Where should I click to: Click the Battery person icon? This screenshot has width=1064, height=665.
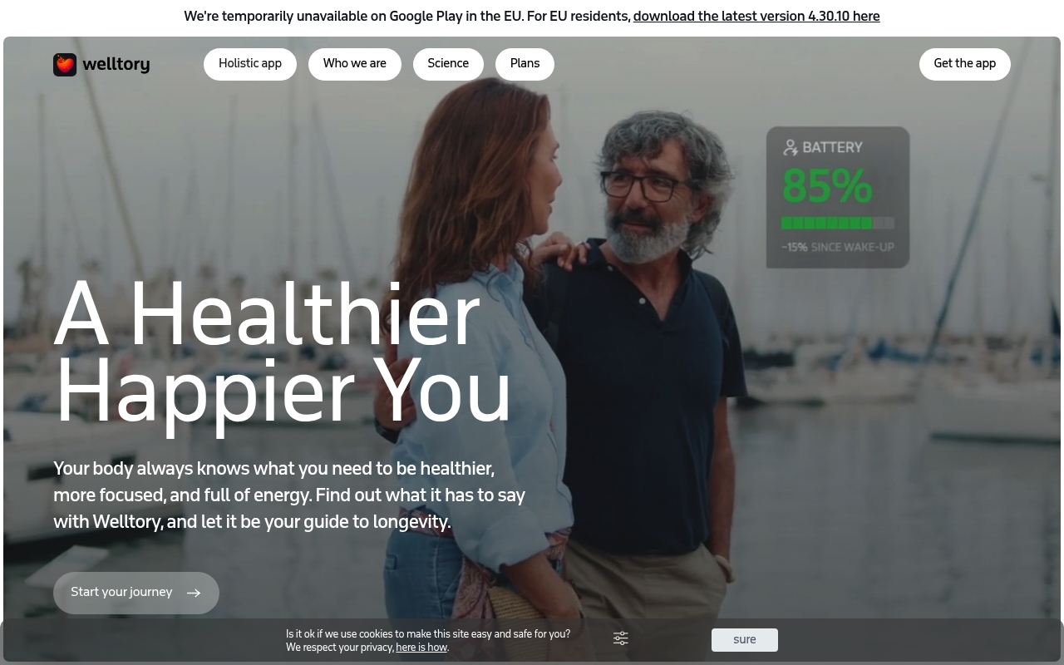[x=791, y=147]
